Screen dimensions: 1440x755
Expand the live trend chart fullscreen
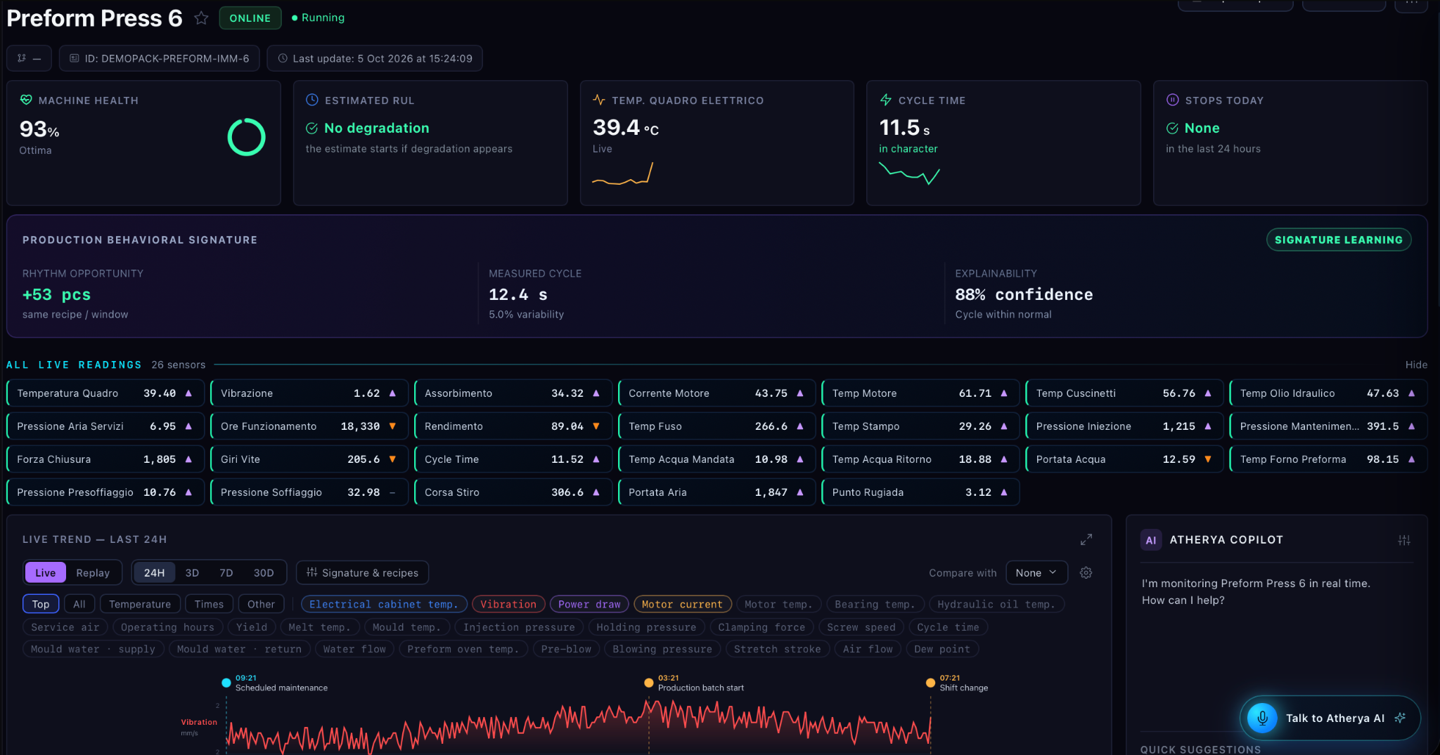tap(1086, 539)
